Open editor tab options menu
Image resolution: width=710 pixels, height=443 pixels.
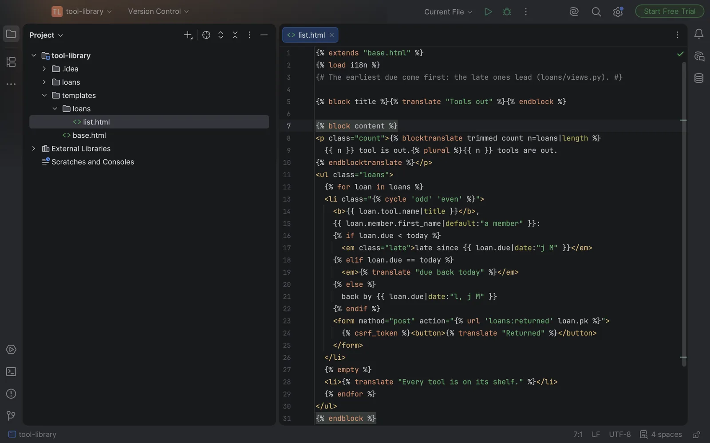click(x=677, y=35)
